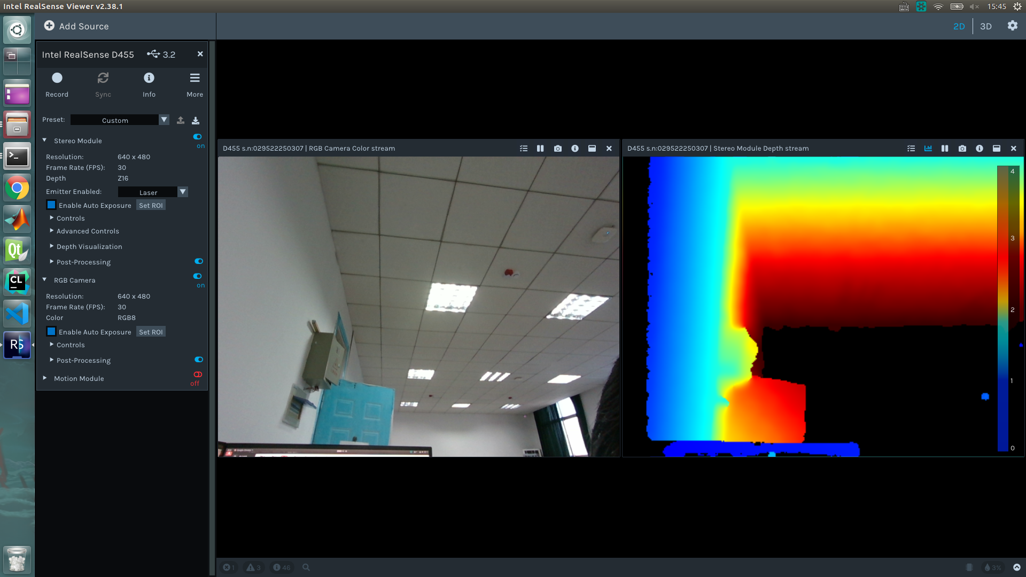Maximize the RGB Color stream panel
The image size is (1026, 577).
(592, 149)
